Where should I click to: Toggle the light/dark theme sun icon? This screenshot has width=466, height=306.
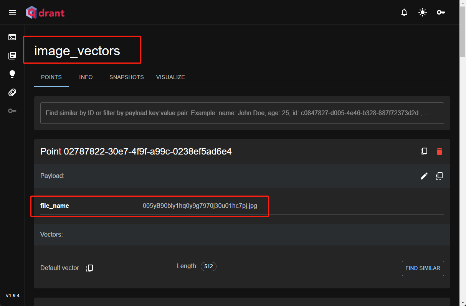pos(422,13)
